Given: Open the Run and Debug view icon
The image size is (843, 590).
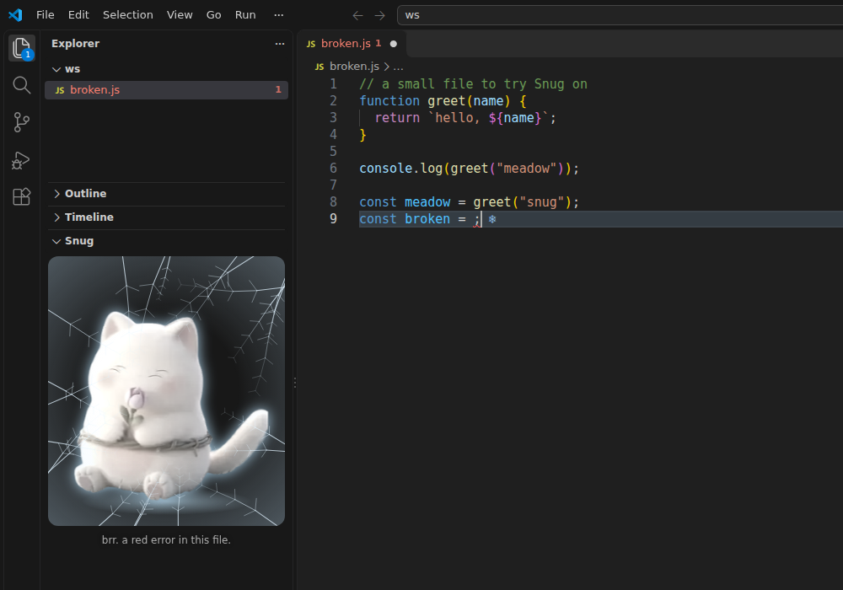Looking at the screenshot, I should [22, 159].
